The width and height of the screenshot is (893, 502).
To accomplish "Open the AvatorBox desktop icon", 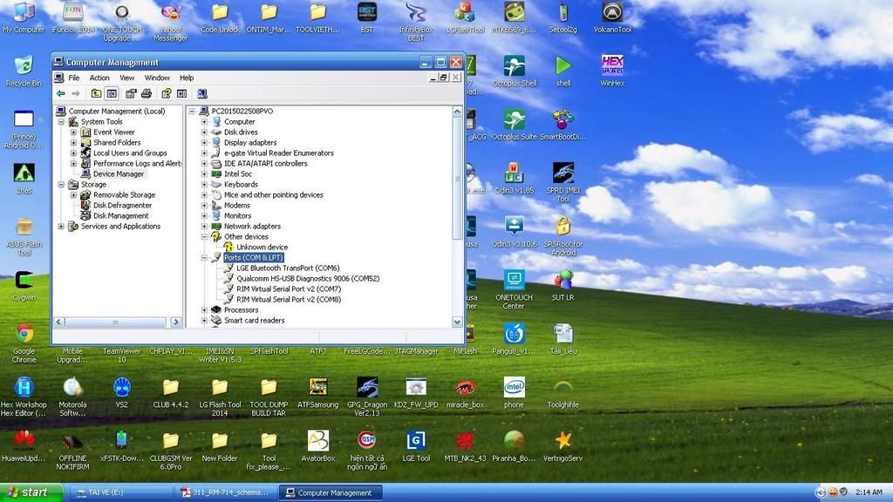I will [x=317, y=445].
